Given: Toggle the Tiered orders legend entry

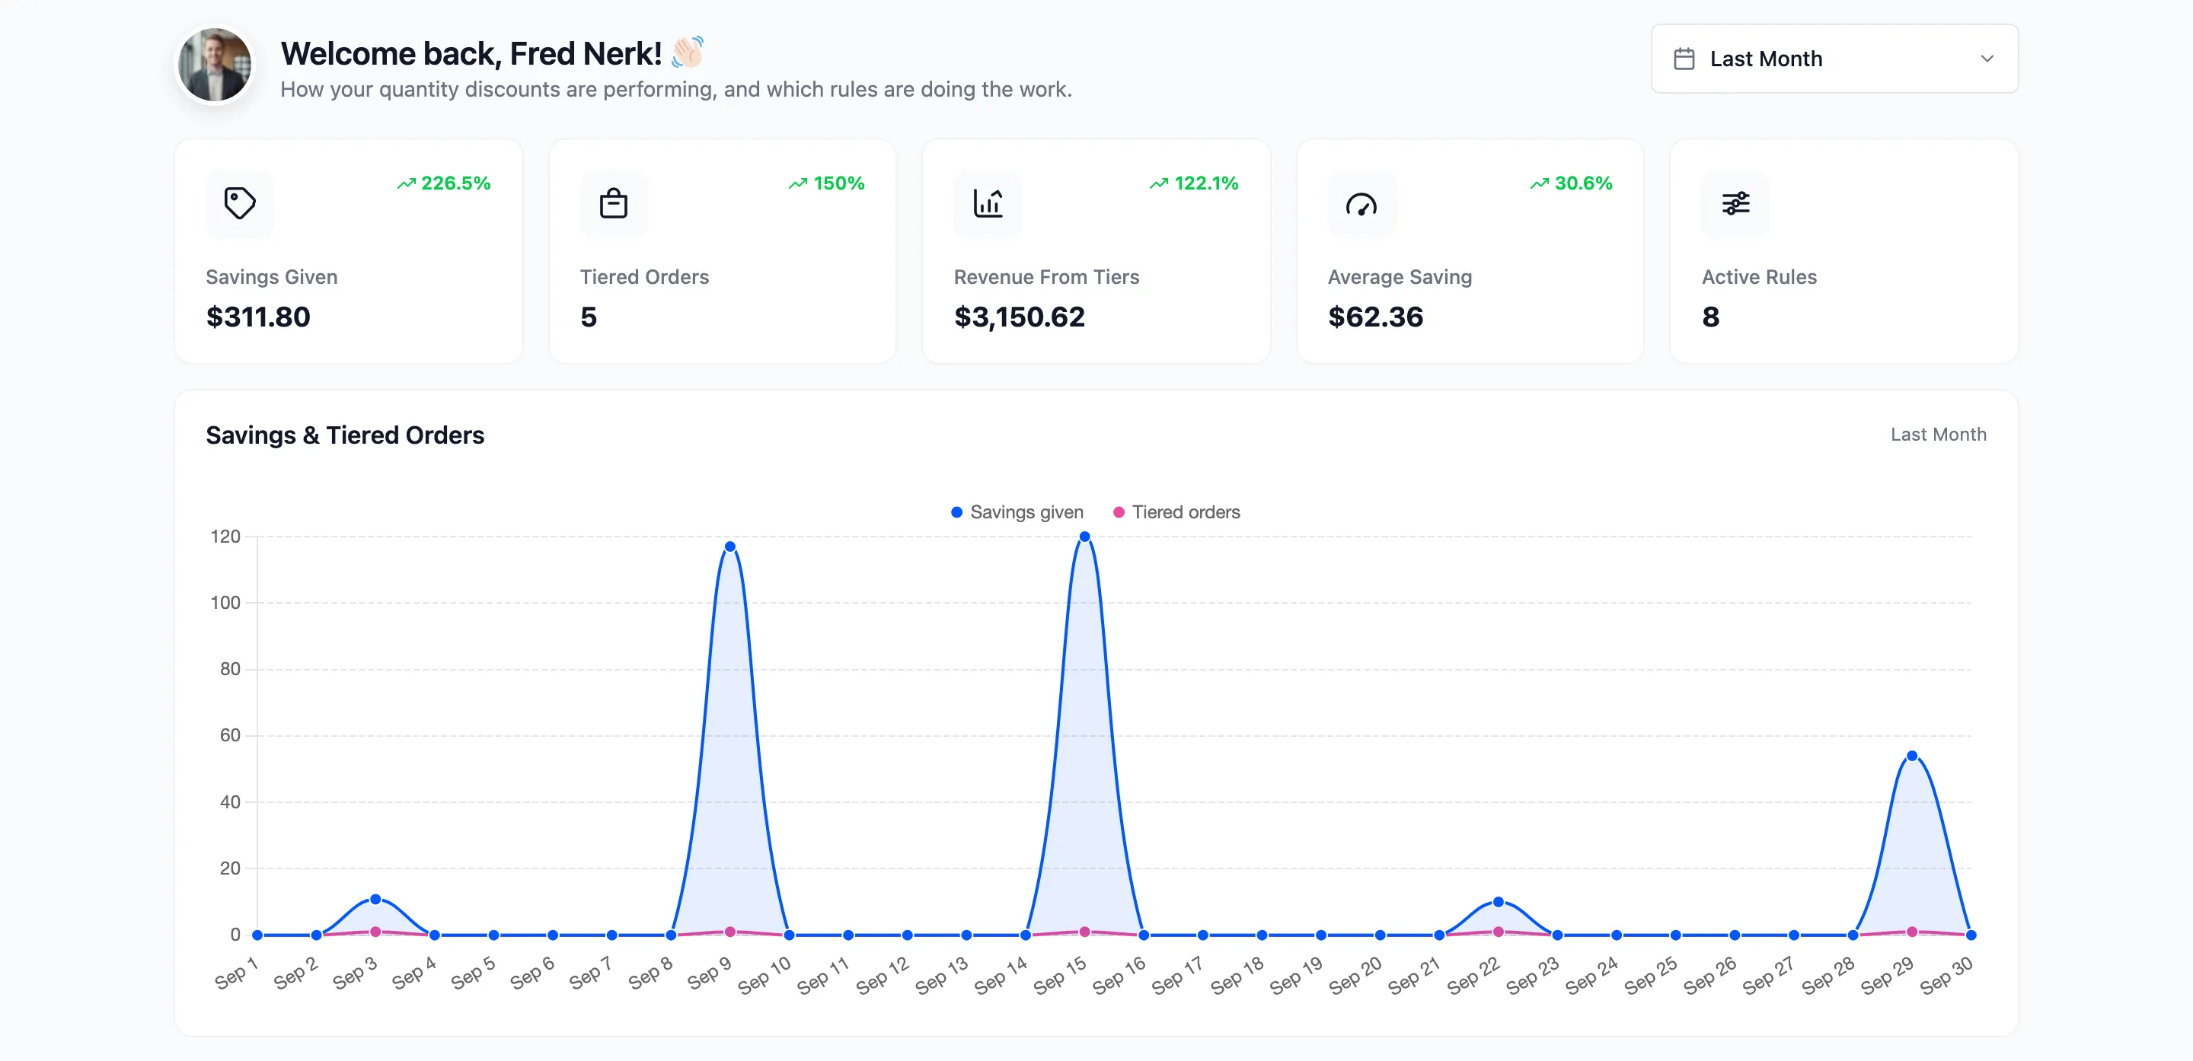Looking at the screenshot, I should 1176,512.
